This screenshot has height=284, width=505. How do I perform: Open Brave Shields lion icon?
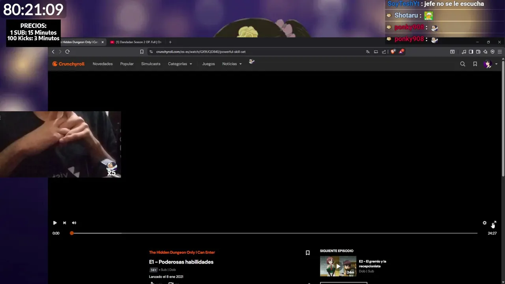pos(393,52)
